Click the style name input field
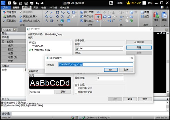Screen dimensions: 170x120 tap(96, 65)
